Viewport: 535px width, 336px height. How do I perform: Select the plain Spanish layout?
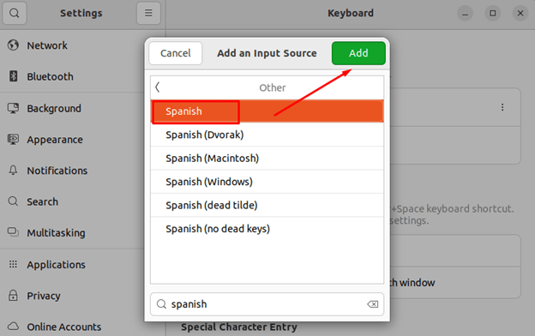(267, 111)
